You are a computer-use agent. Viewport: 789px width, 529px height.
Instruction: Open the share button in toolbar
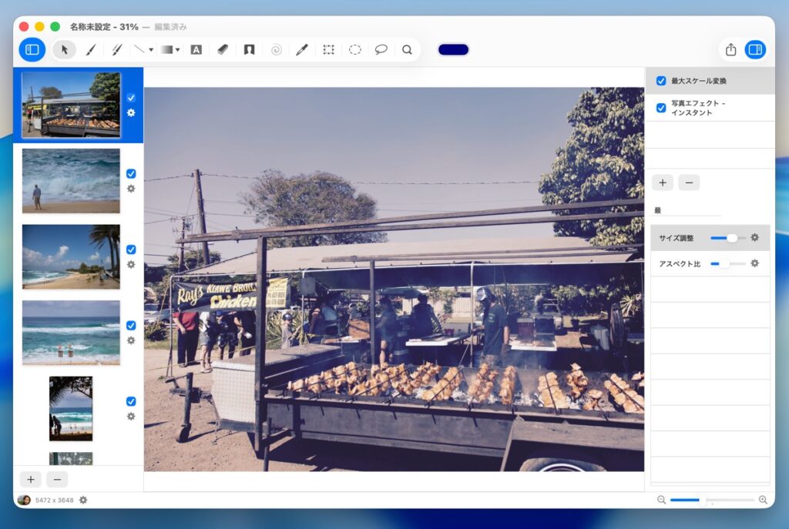pyautogui.click(x=730, y=49)
